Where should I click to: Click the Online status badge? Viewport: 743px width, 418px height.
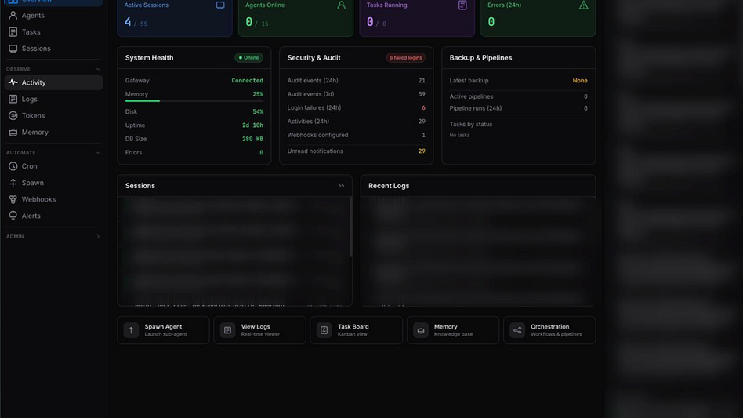[x=248, y=58]
